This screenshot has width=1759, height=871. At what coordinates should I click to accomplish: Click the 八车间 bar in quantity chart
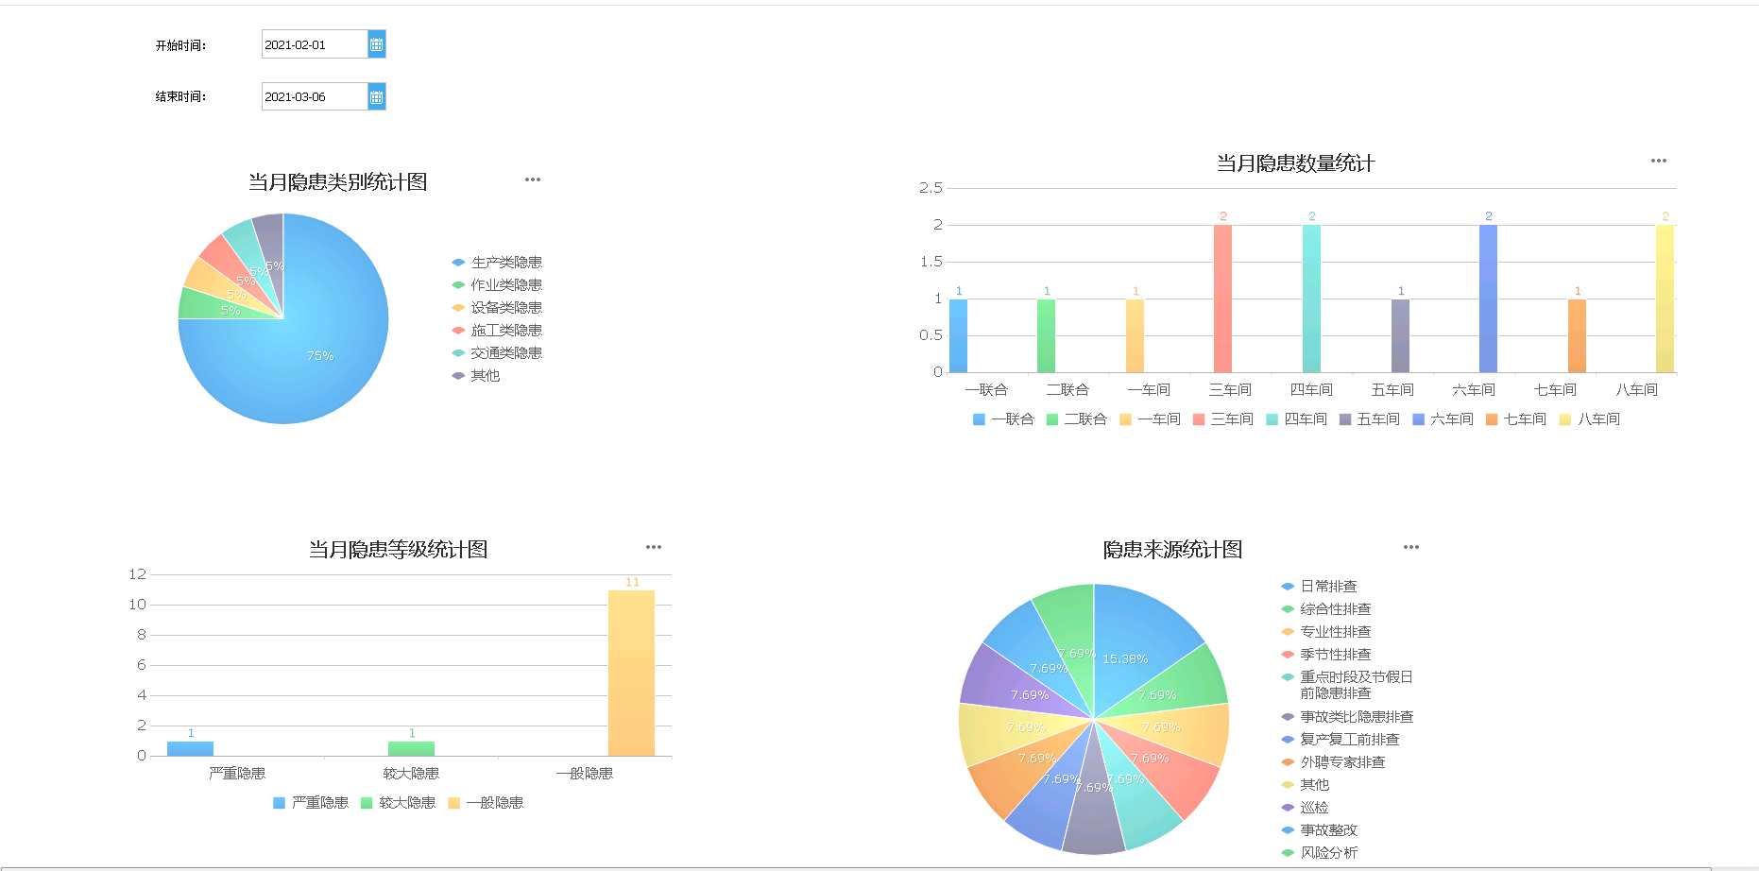click(1665, 299)
